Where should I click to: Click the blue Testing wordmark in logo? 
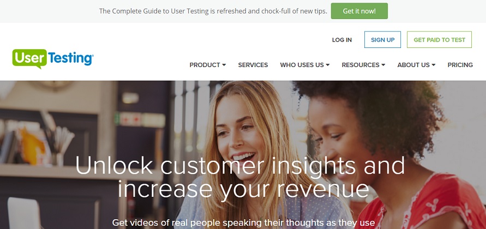tap(71, 58)
